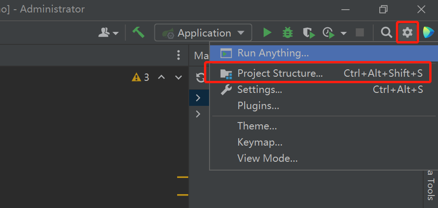The image size is (438, 208).
Task: Click the warning indicator showing 3
Action: click(x=141, y=77)
